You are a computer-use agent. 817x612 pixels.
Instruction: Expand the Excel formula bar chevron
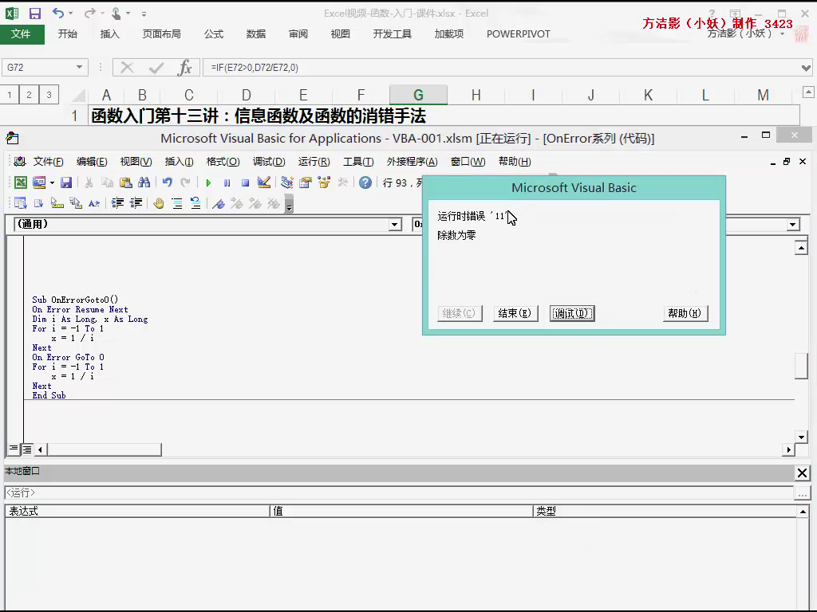(x=806, y=68)
